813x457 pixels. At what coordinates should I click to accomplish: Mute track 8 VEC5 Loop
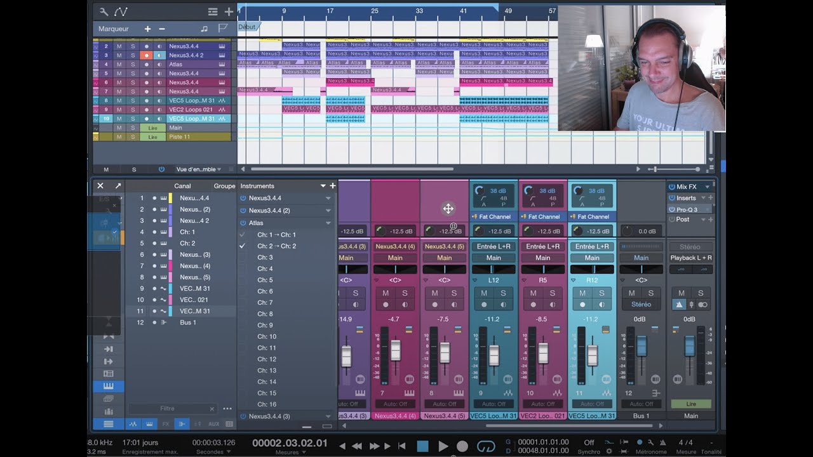pos(119,100)
